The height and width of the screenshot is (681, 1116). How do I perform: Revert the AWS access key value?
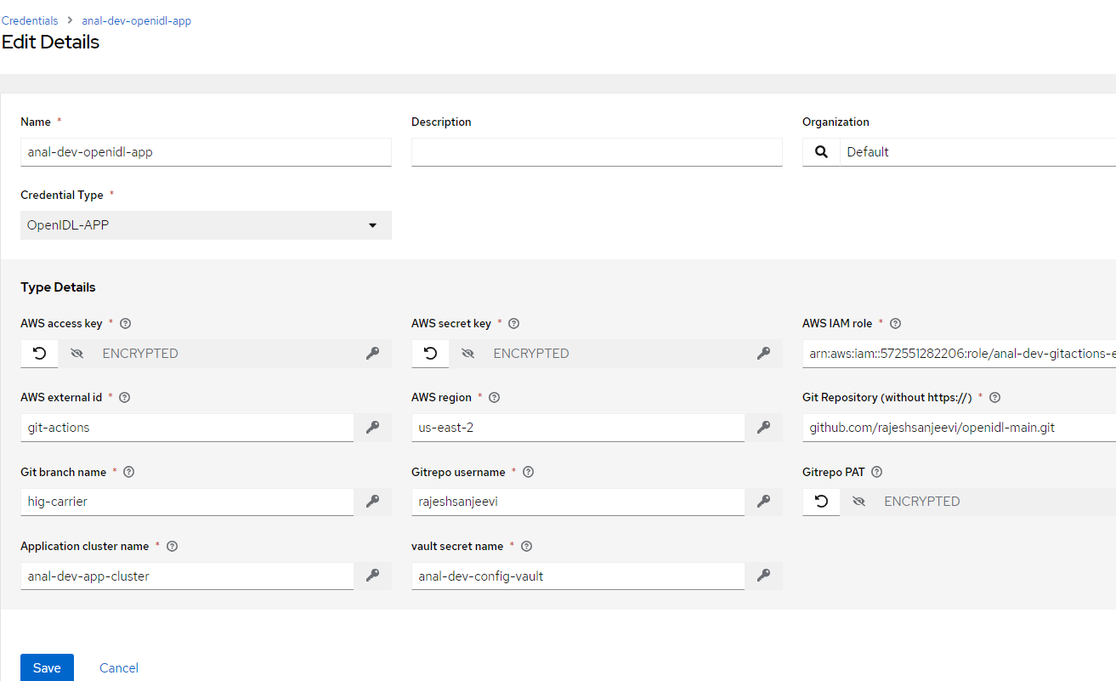[39, 354]
